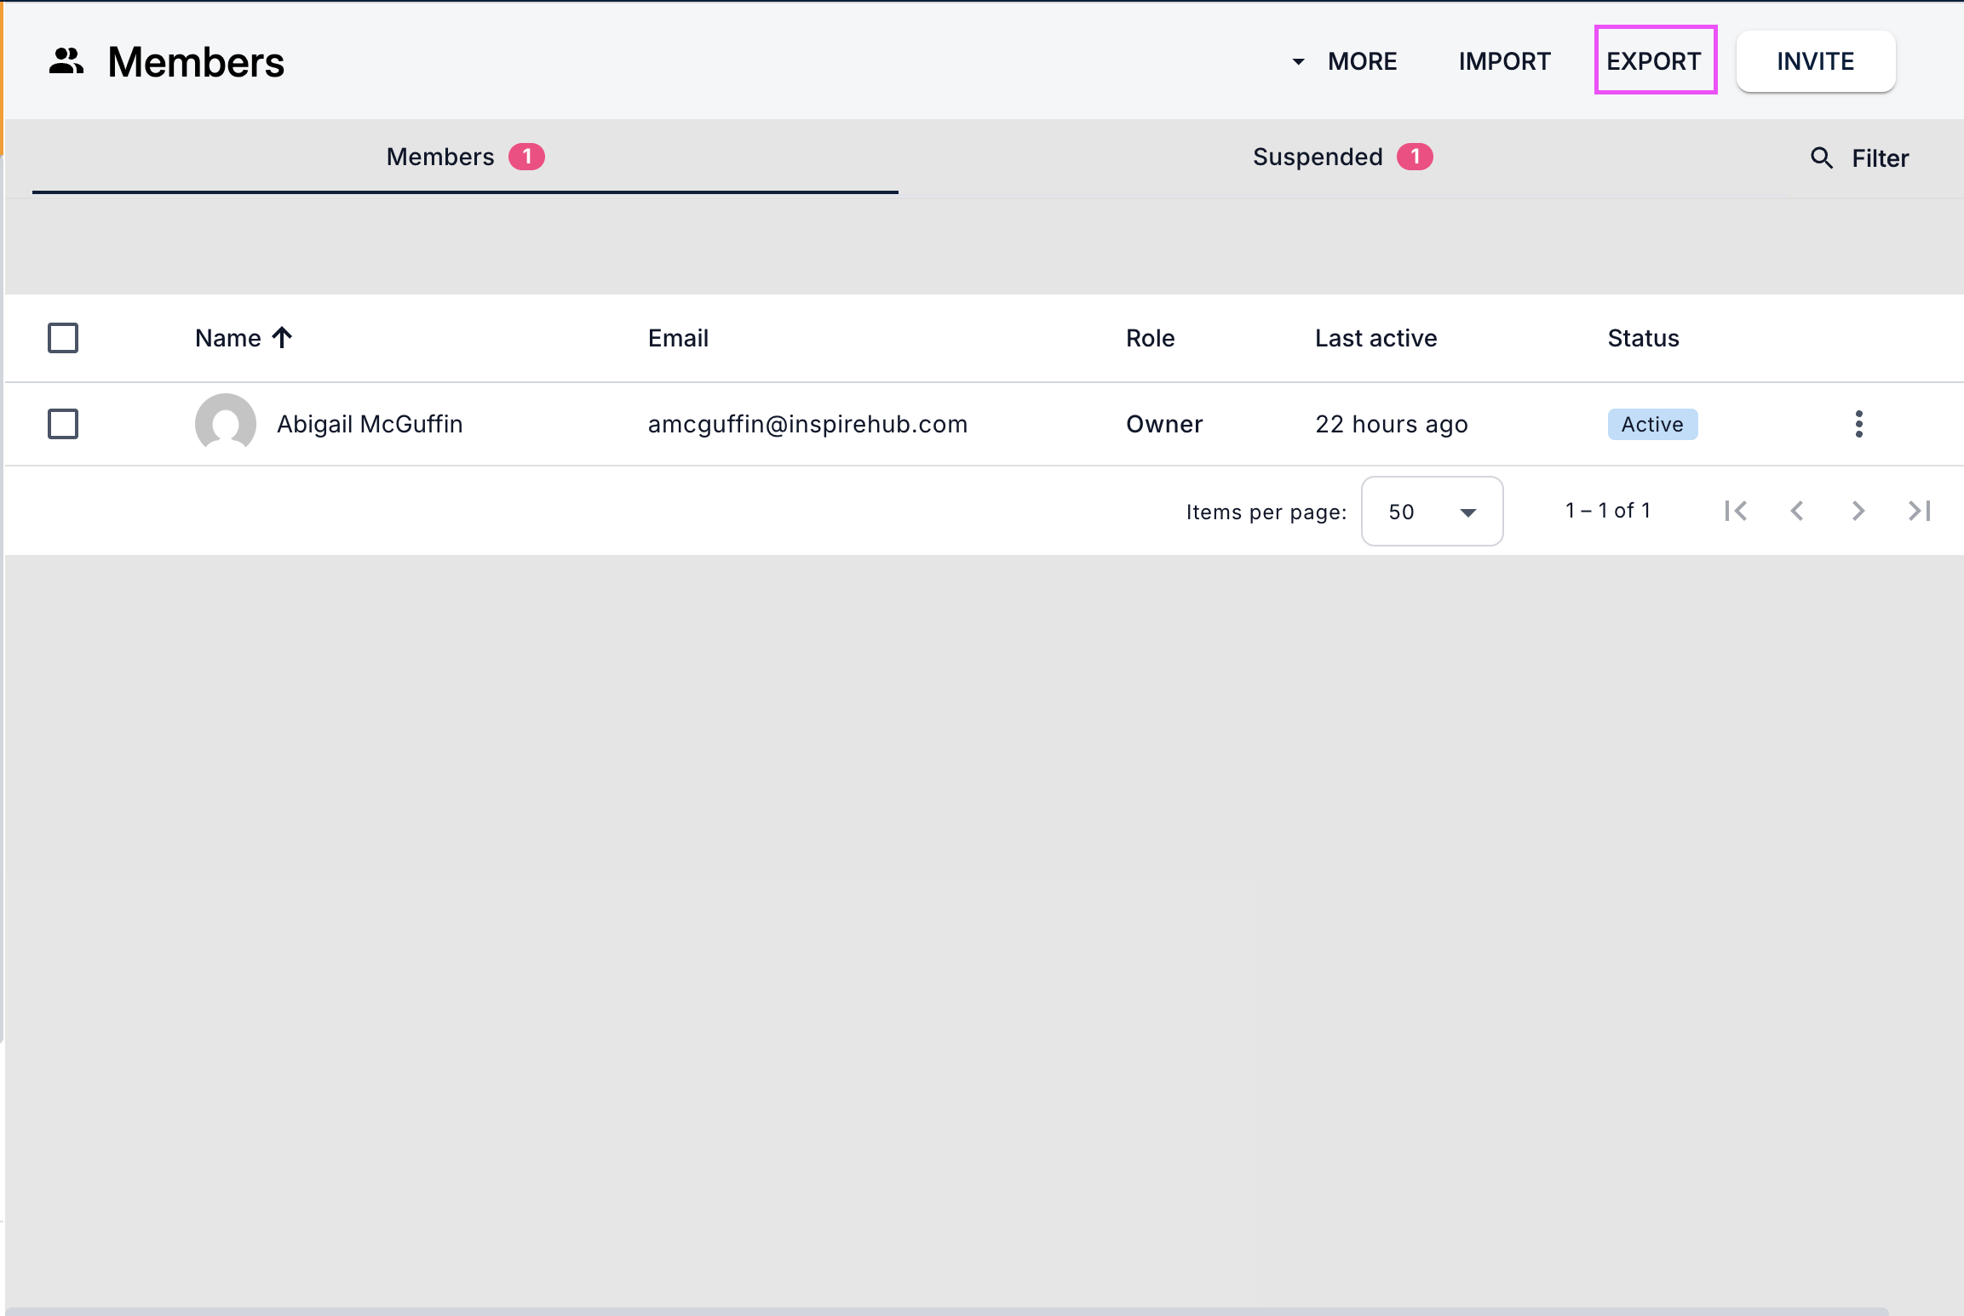Image resolution: width=1964 pixels, height=1316 pixels.
Task: Click the Members people icon in header
Action: tap(66, 61)
